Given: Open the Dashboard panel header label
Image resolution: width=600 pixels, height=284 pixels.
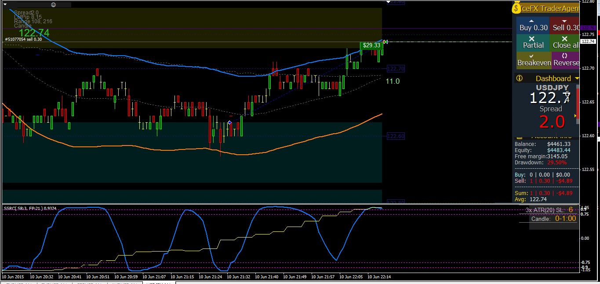Looking at the screenshot, I should coord(553,78).
